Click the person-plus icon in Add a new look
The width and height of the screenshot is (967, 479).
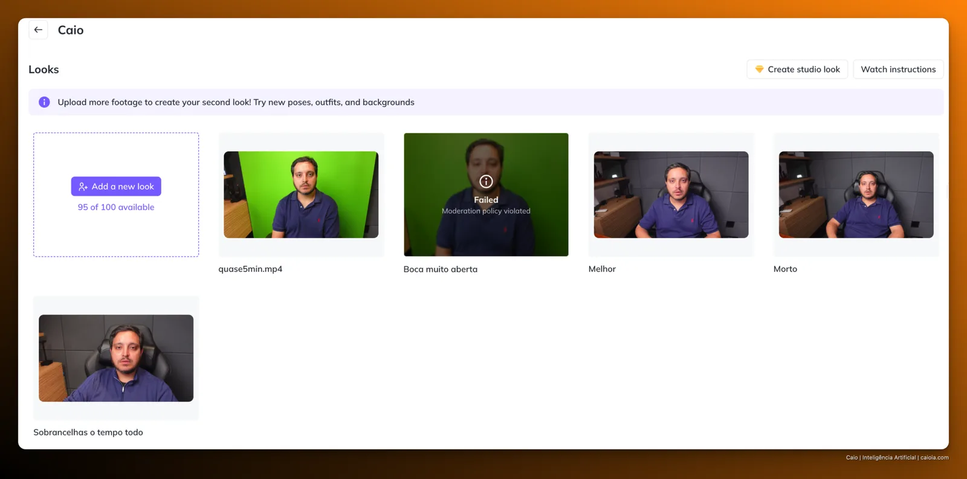(x=83, y=187)
